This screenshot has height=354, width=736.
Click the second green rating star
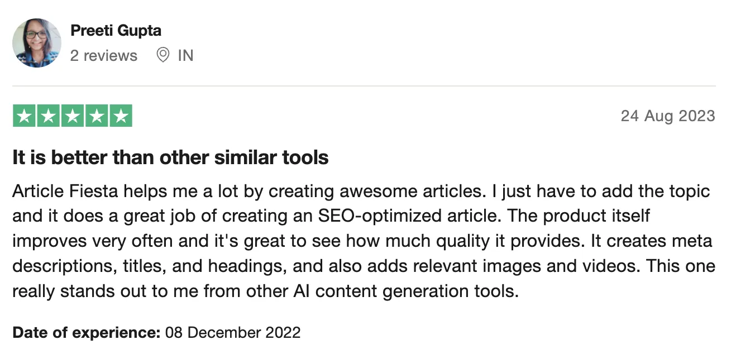48,116
